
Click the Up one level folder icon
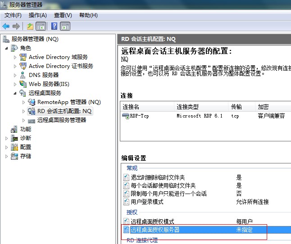[30, 26]
